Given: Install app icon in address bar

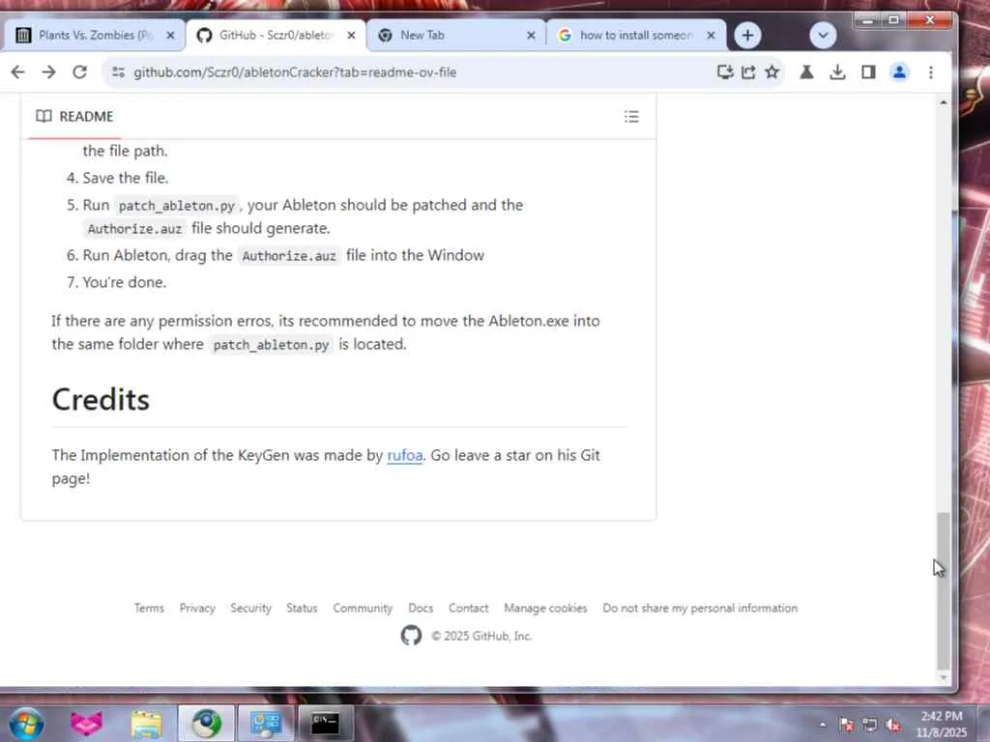Looking at the screenshot, I should pos(725,71).
